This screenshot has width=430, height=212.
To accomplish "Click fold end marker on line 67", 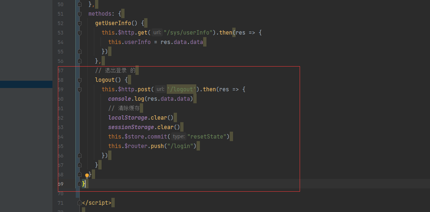I will (79, 165).
